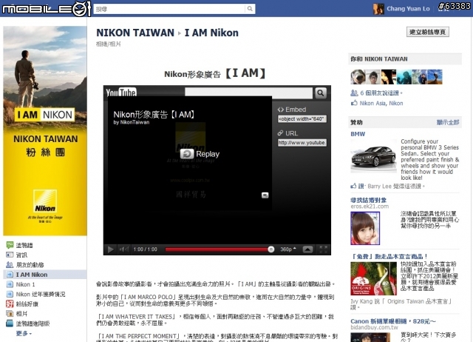Click Chang Yuan Lo name link
473x342 pixels.
(x=408, y=9)
